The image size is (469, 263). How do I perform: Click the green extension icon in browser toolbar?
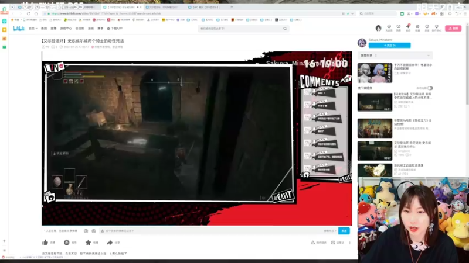click(x=402, y=13)
